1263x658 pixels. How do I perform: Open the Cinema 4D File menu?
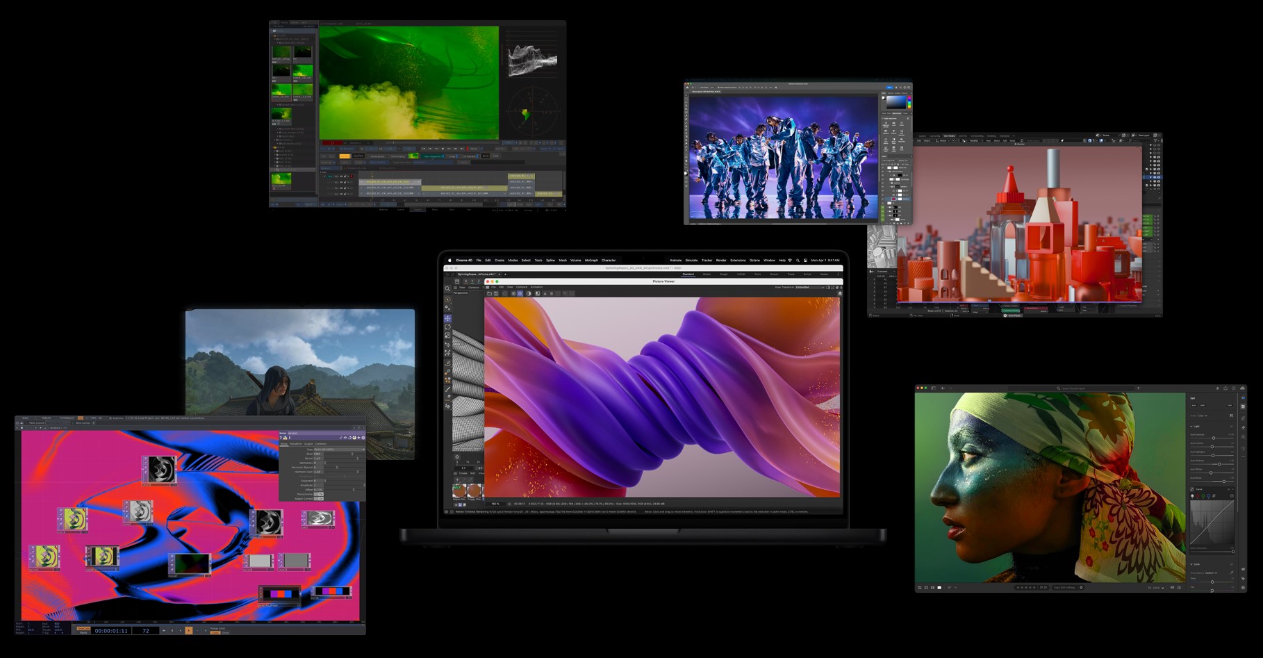479,260
